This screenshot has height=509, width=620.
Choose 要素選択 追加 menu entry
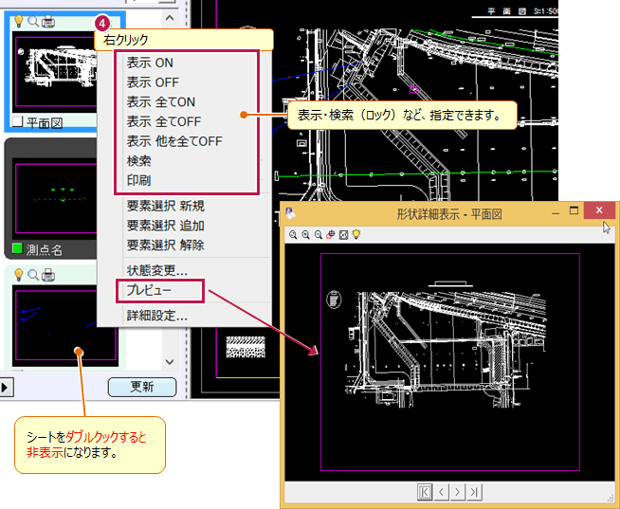click(166, 226)
